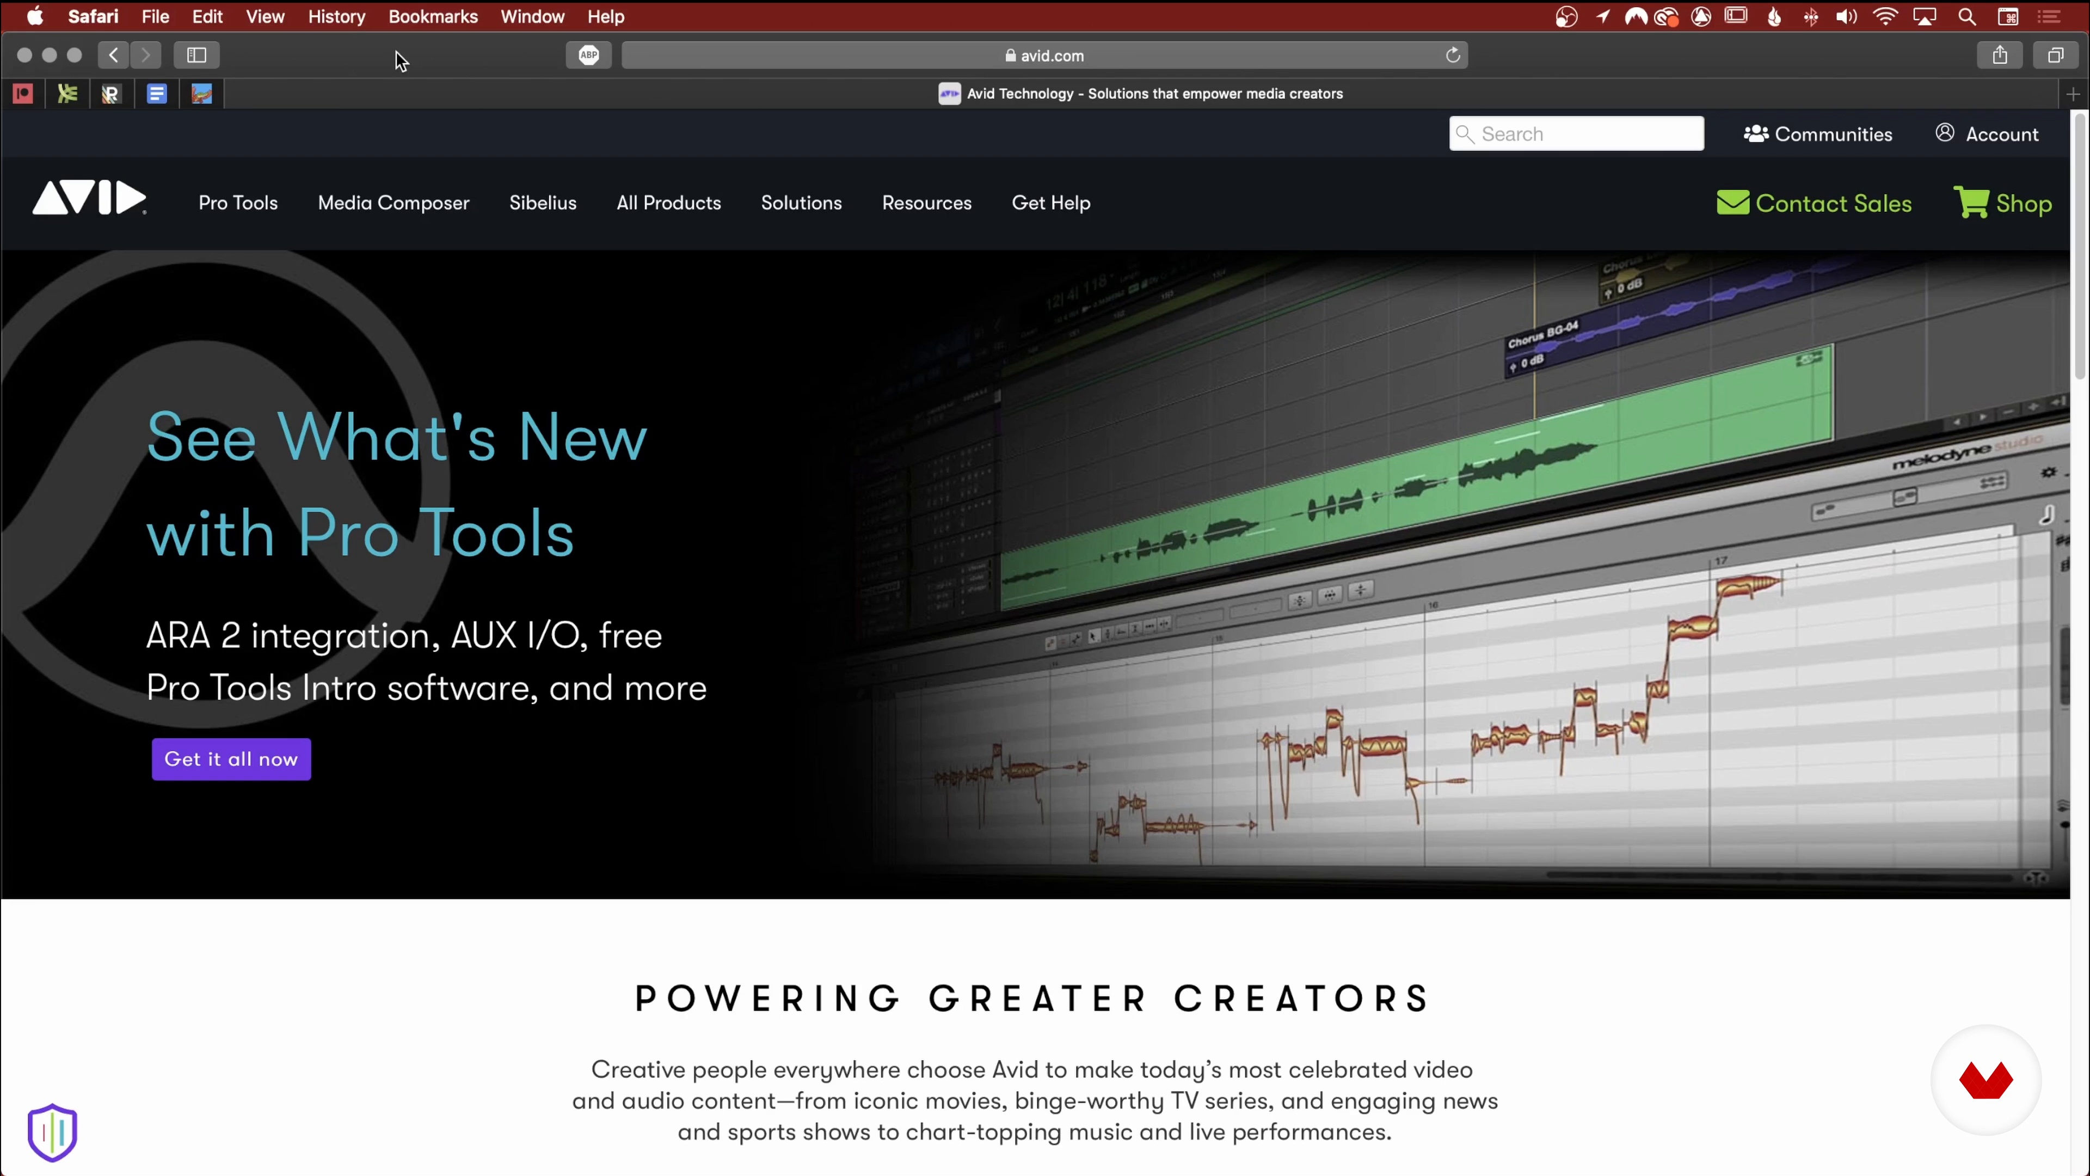Open the Google Docs pinned tab
The width and height of the screenshot is (2090, 1176).
coord(157,94)
